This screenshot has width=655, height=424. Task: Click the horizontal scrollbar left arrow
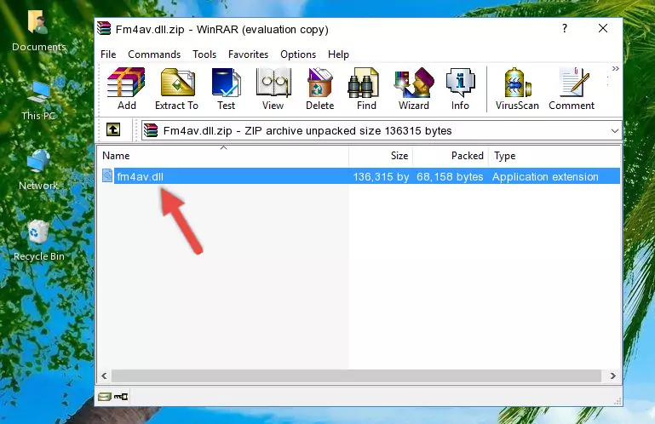(x=105, y=375)
